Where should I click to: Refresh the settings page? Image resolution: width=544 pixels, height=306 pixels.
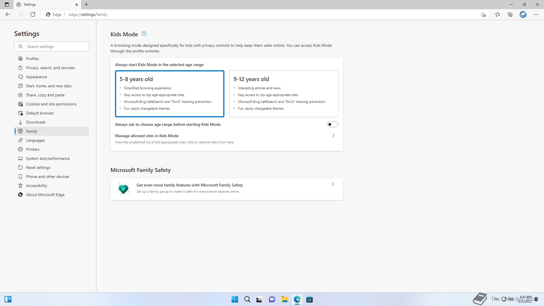point(33,14)
